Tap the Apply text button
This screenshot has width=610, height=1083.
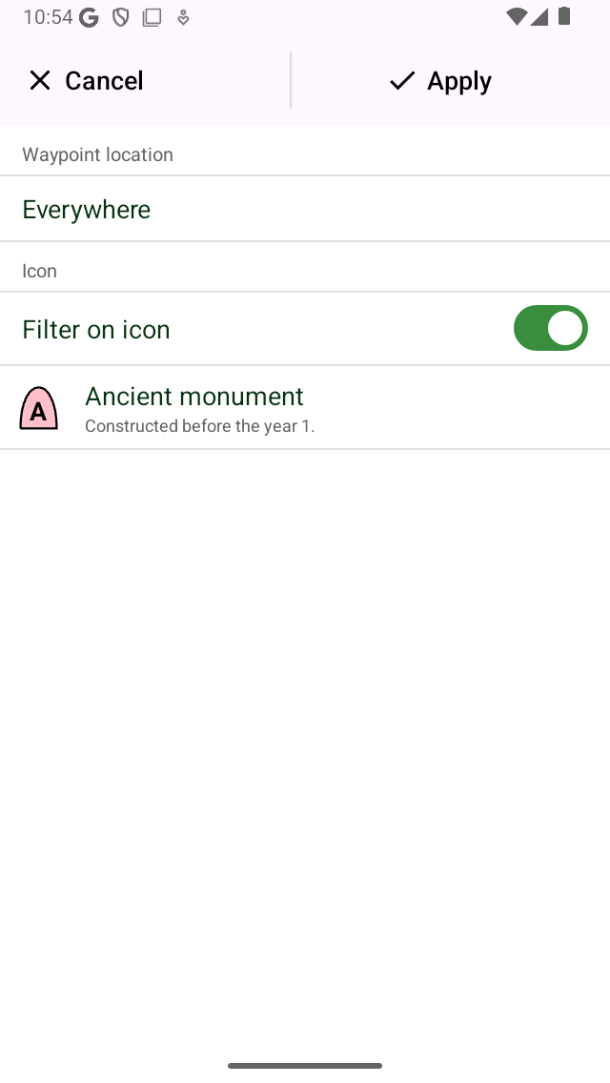459,81
